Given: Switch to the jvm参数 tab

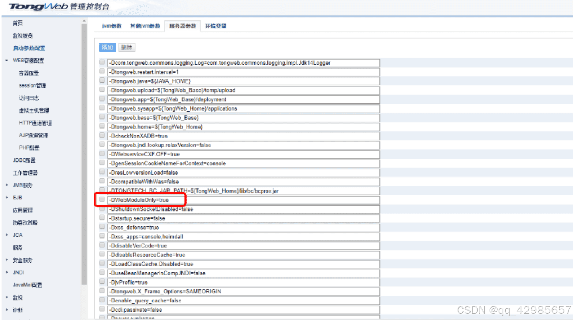Looking at the screenshot, I should pos(112,26).
